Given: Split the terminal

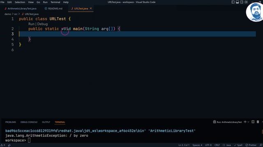Looking at the screenshot, I should click(253, 122).
